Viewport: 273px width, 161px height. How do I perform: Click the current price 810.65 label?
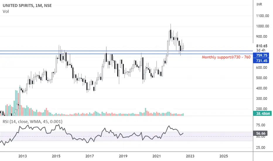[x=262, y=46]
